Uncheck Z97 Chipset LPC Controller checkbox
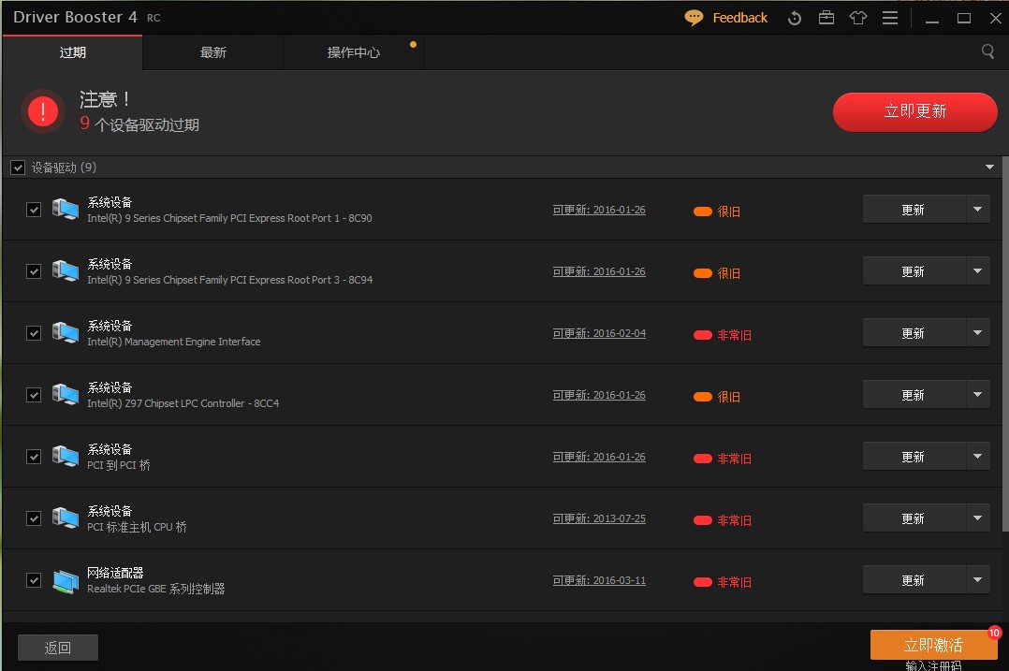This screenshot has width=1009, height=671. tap(34, 395)
